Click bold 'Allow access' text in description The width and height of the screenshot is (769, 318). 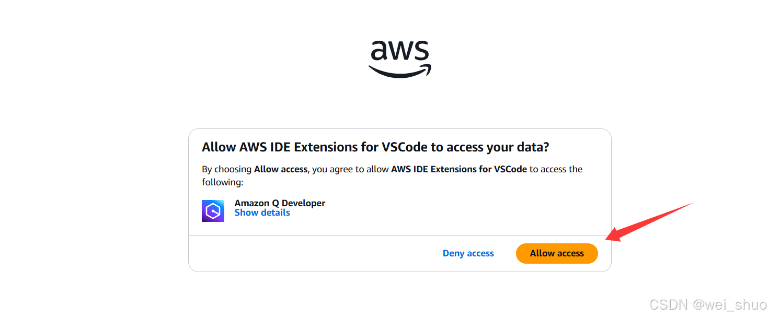[x=280, y=169]
